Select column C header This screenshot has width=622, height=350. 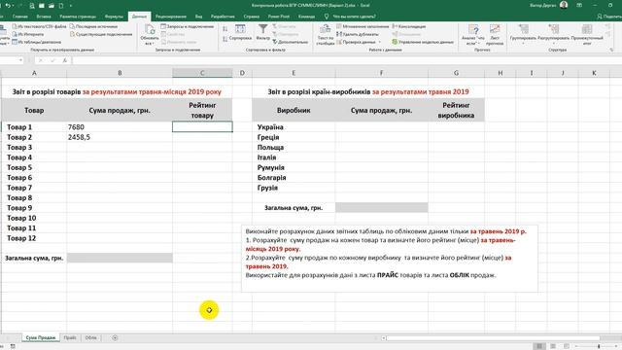202,73
